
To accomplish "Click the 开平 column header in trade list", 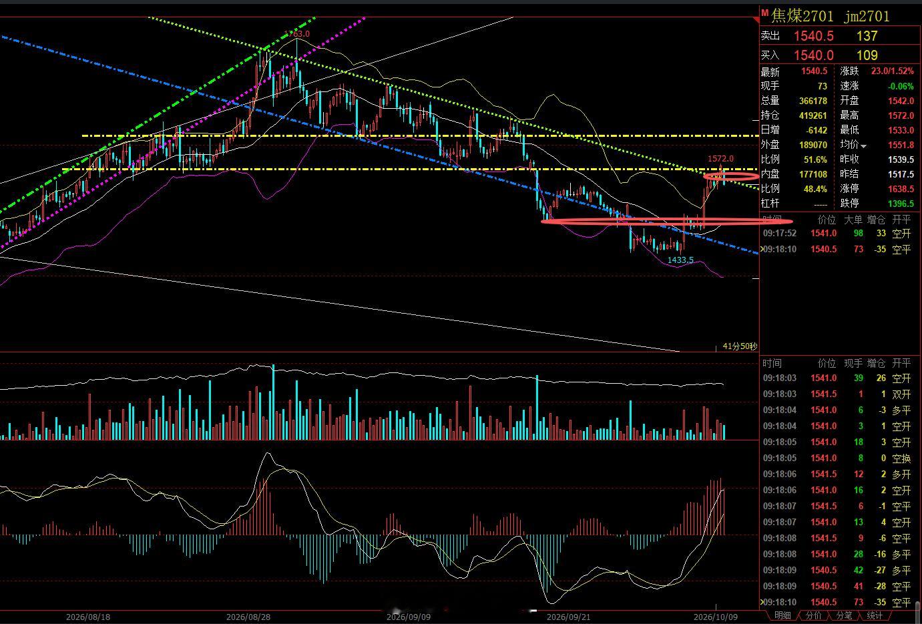I will [901, 363].
